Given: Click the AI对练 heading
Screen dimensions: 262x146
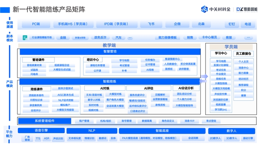Looking at the screenshot, I should (105, 88).
